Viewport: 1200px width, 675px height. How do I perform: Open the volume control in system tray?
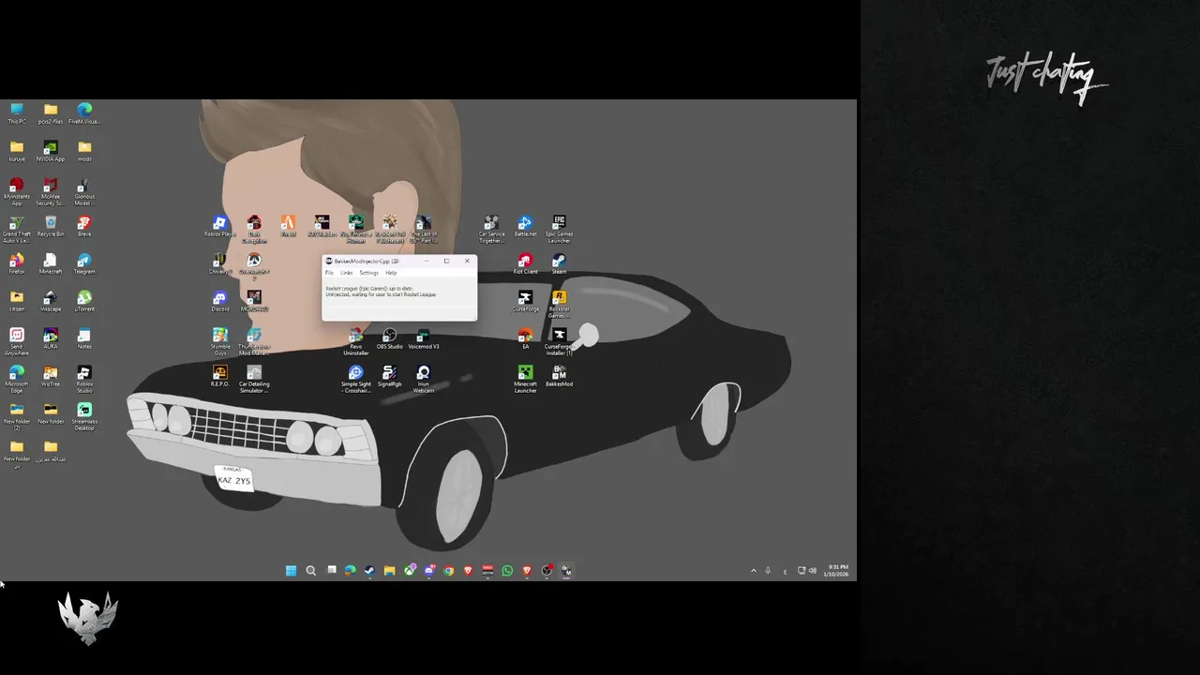pyautogui.click(x=812, y=570)
